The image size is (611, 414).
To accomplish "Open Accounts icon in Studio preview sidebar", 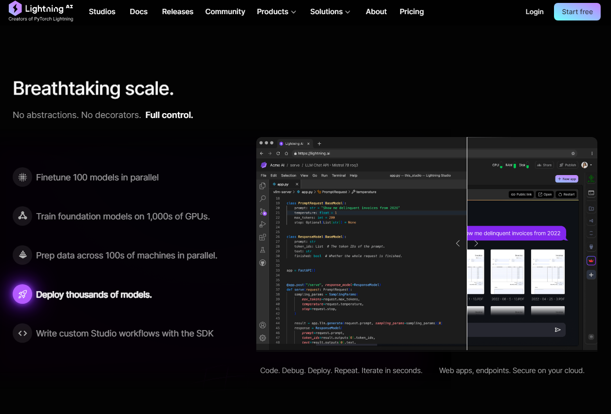I will coord(263,325).
